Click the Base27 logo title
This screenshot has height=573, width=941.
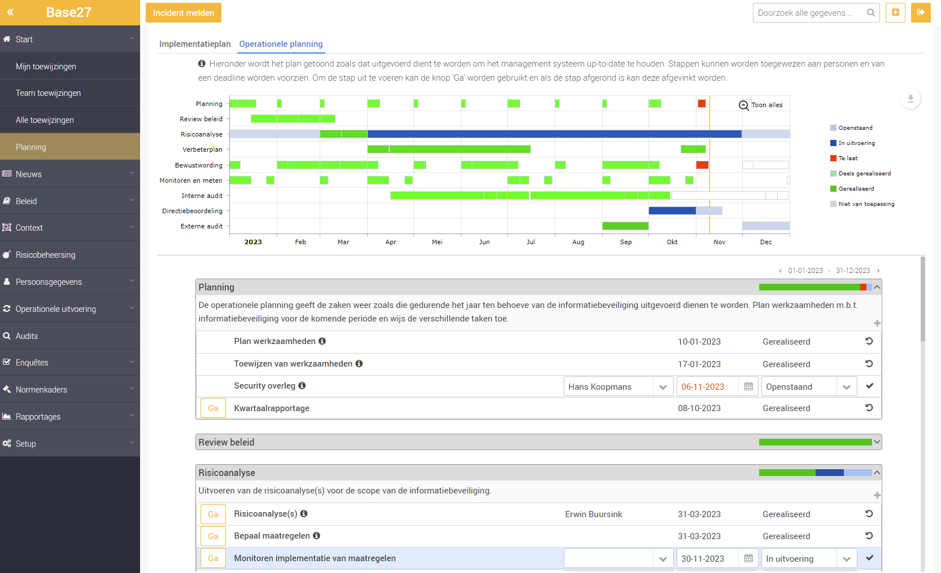(x=68, y=12)
